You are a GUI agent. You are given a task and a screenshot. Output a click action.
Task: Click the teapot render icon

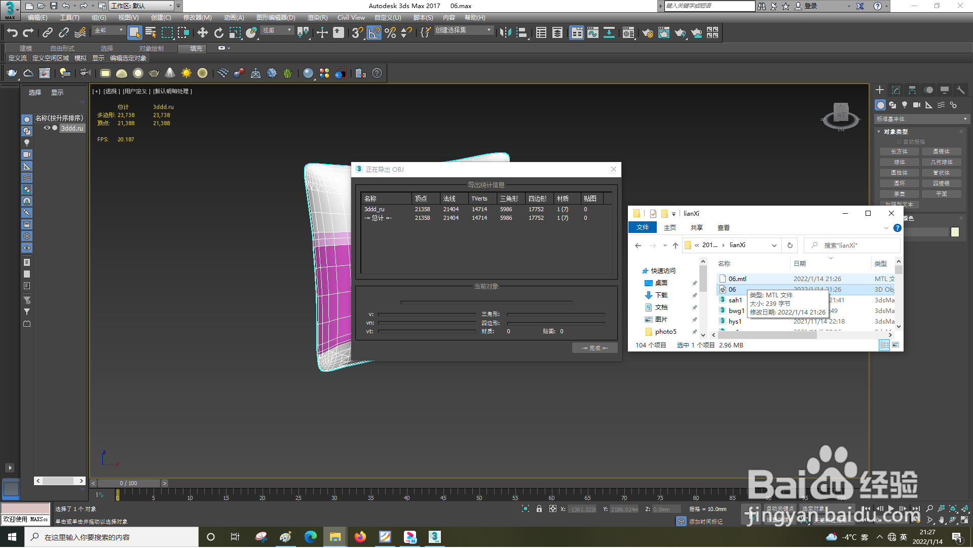click(x=12, y=73)
